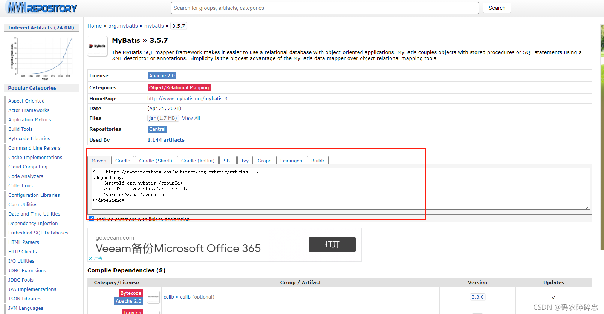Switch to the Gradle tab

click(123, 161)
